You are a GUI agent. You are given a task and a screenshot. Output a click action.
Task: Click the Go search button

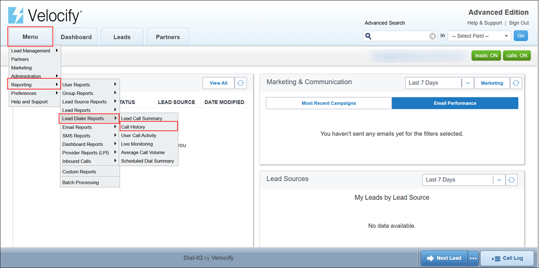[x=521, y=36]
